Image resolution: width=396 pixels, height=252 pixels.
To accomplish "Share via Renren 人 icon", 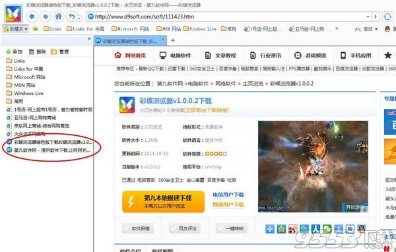I will [315, 229].
